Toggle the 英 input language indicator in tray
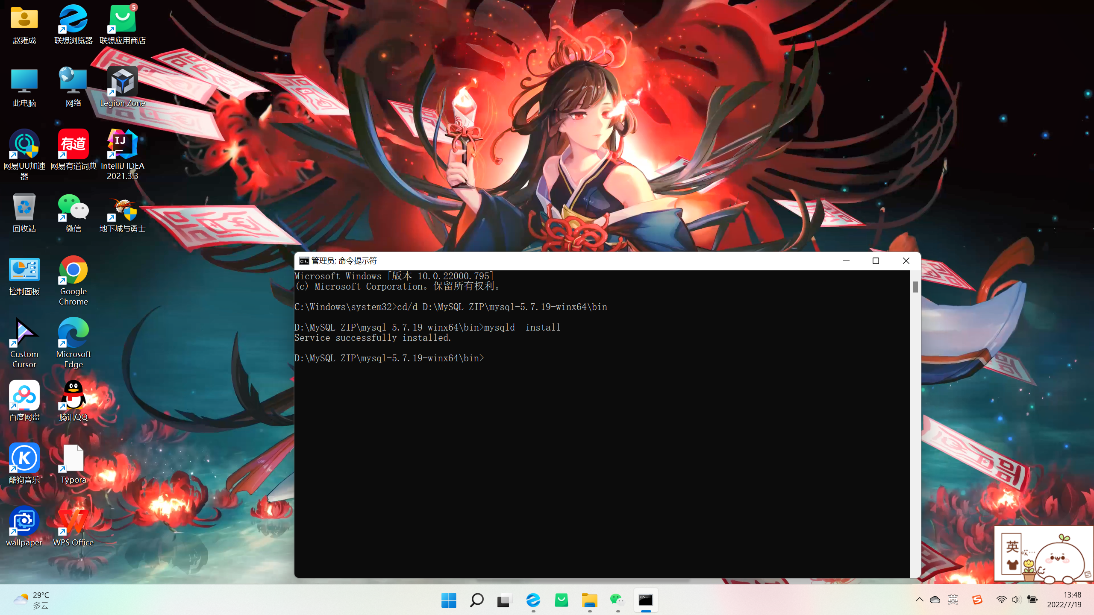 click(x=953, y=600)
